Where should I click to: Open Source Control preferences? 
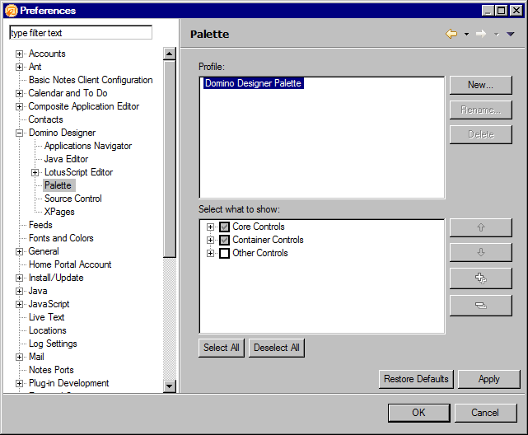tap(73, 199)
